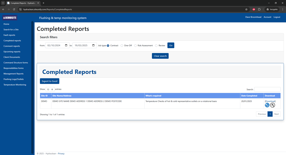Click Logout

click(277, 17)
